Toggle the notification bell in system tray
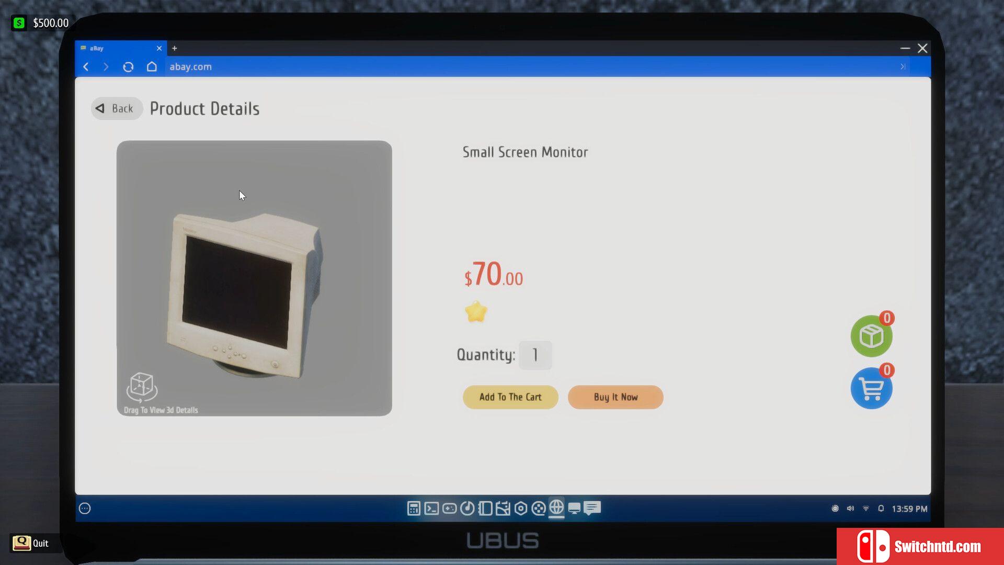The height and width of the screenshot is (565, 1004). click(x=881, y=508)
